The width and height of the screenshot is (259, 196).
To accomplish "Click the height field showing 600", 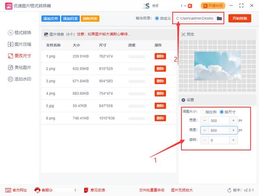I will tap(219, 130).
